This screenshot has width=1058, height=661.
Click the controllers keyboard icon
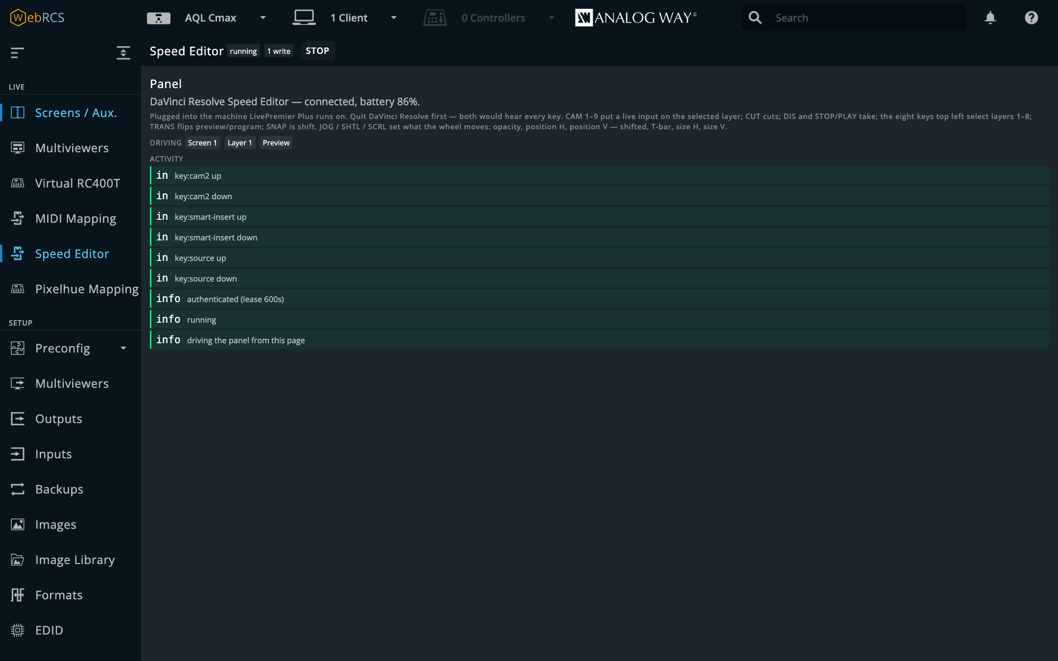pos(434,18)
